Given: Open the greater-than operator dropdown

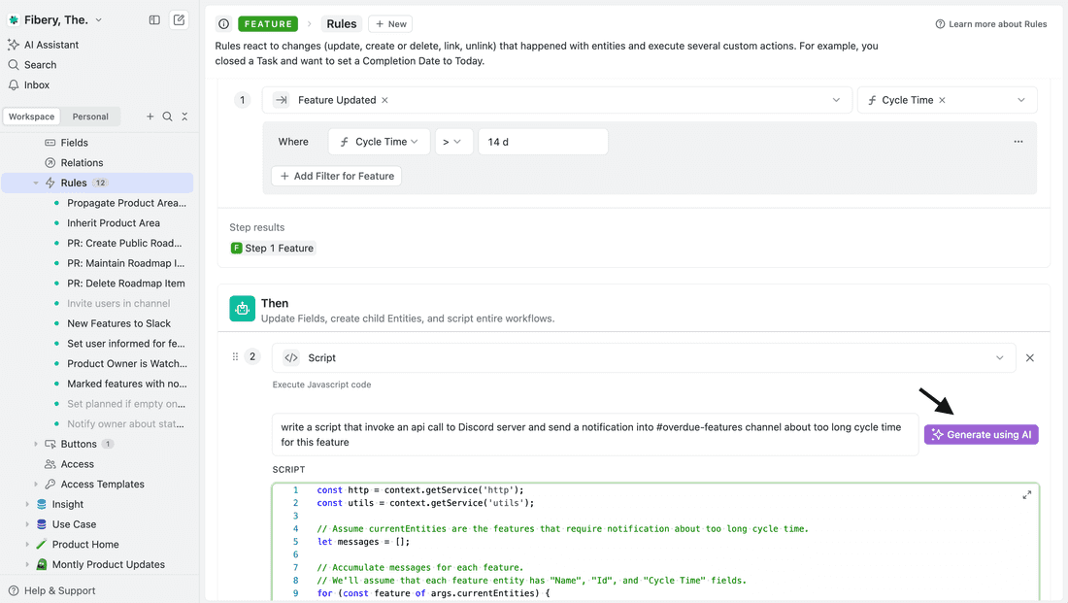Looking at the screenshot, I should pos(452,142).
